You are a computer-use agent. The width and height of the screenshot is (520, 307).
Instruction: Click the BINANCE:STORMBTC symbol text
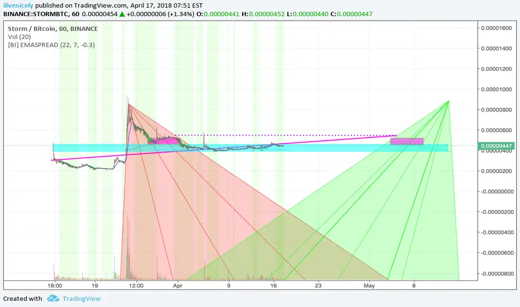point(36,15)
